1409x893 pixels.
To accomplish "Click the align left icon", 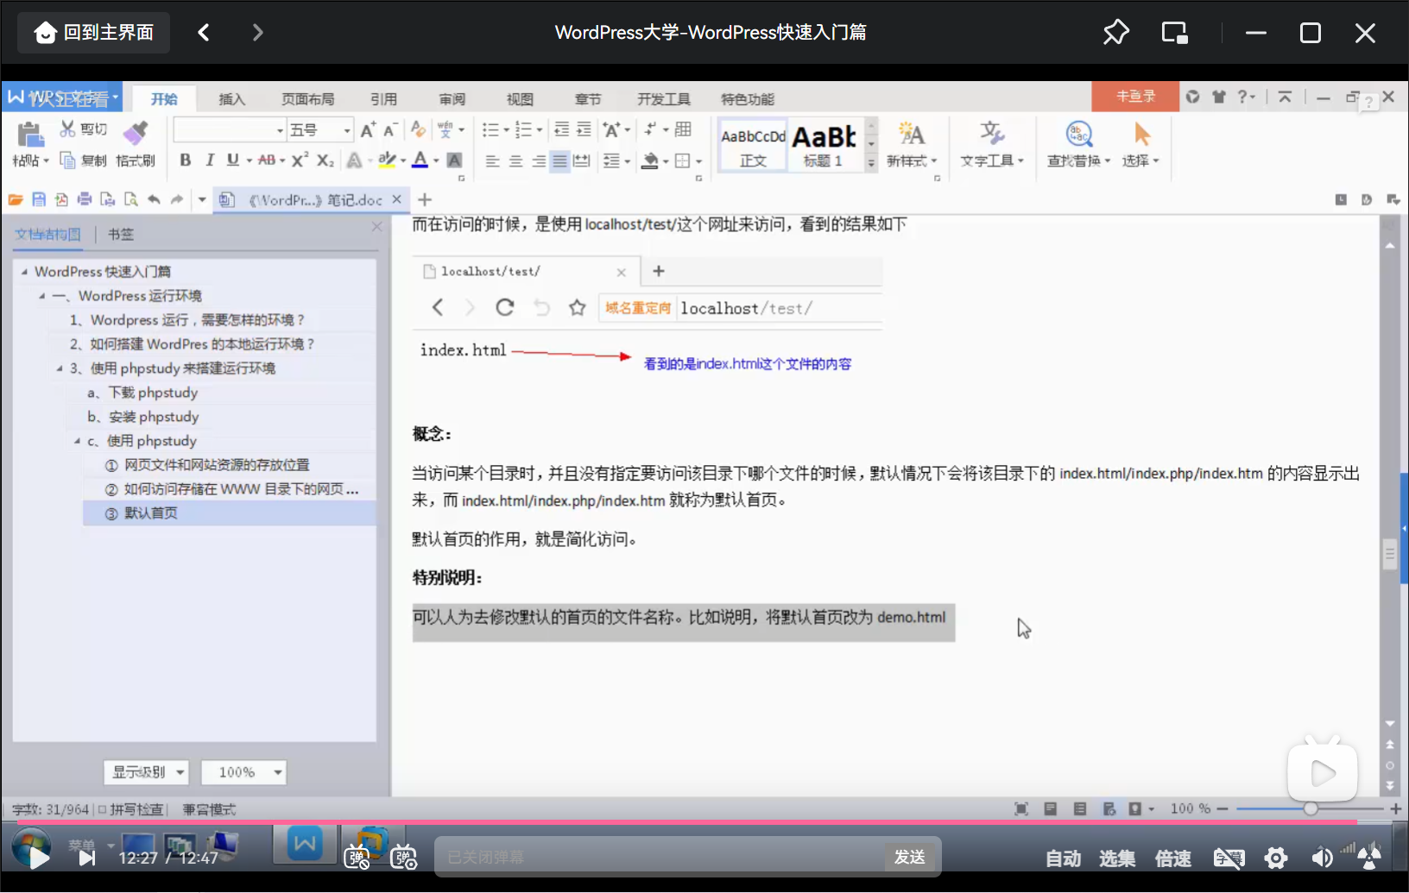I will pyautogui.click(x=492, y=161).
